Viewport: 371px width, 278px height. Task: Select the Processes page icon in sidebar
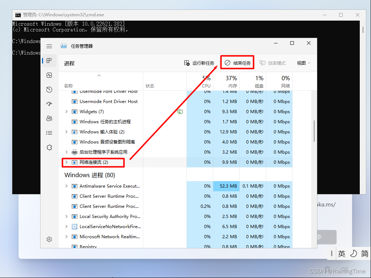(49, 61)
